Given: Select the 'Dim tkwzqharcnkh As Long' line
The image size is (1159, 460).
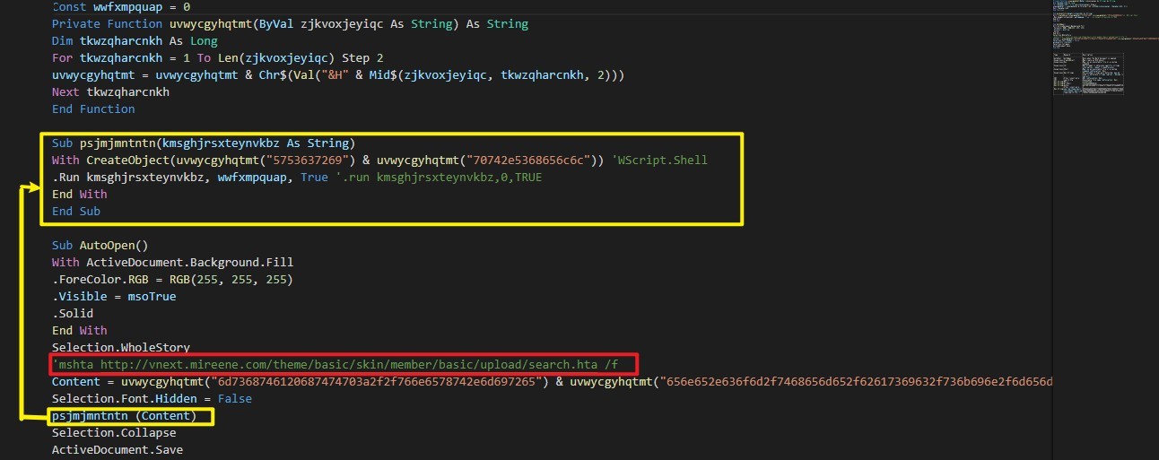Looking at the screenshot, I should 135,40.
